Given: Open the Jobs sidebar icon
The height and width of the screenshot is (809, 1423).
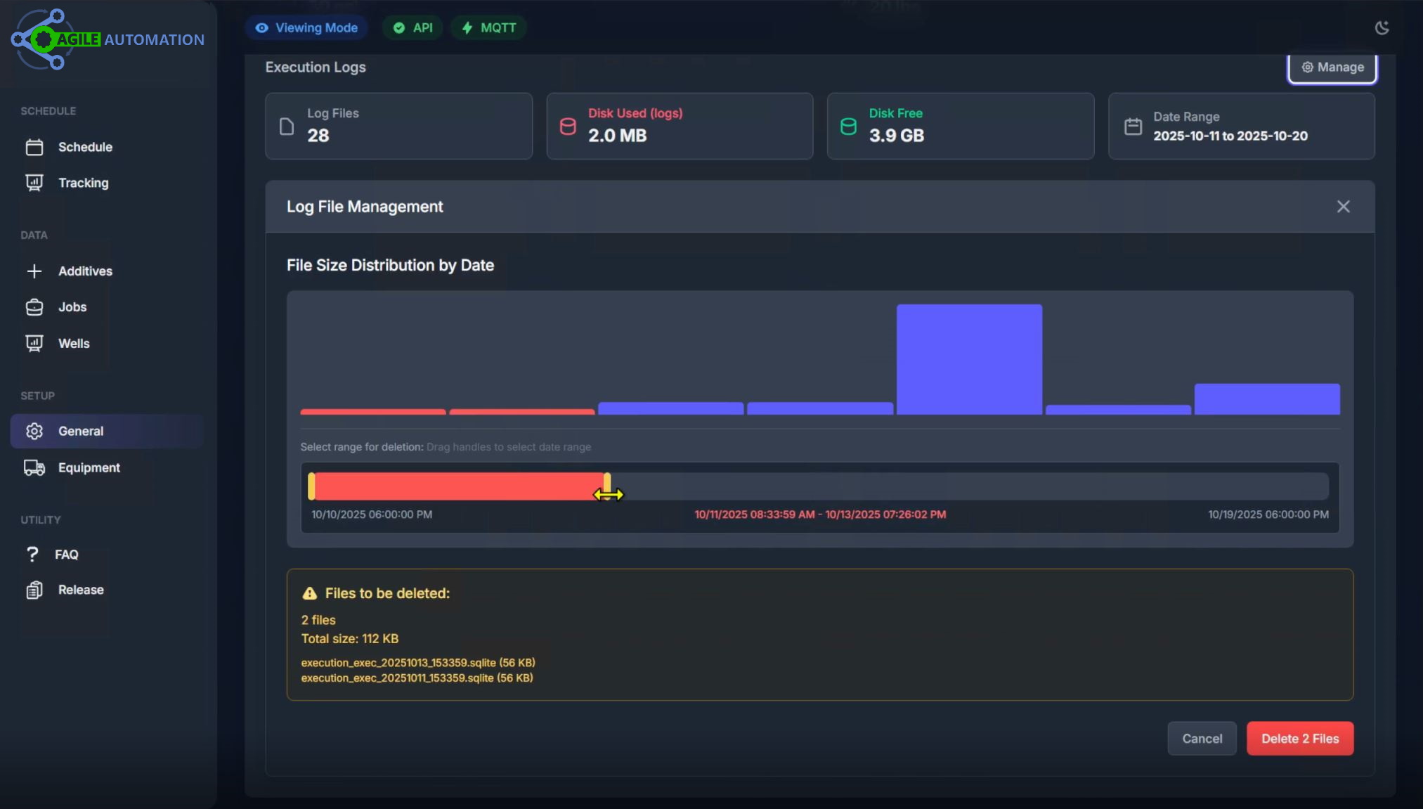Looking at the screenshot, I should point(35,307).
